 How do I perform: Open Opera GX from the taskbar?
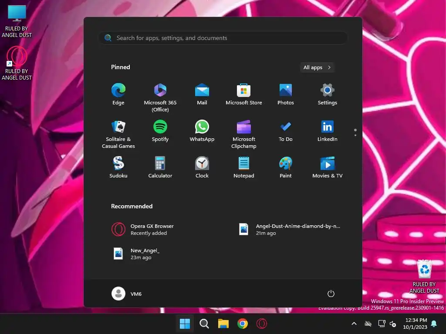tap(262, 324)
